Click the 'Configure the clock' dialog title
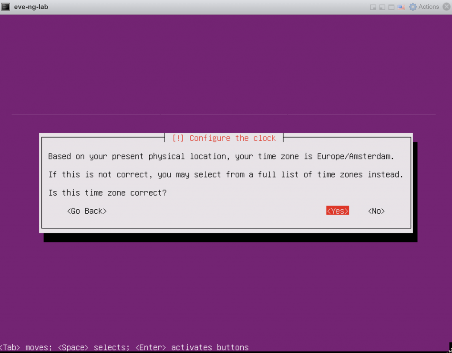This screenshot has width=452, height=353. point(224,138)
